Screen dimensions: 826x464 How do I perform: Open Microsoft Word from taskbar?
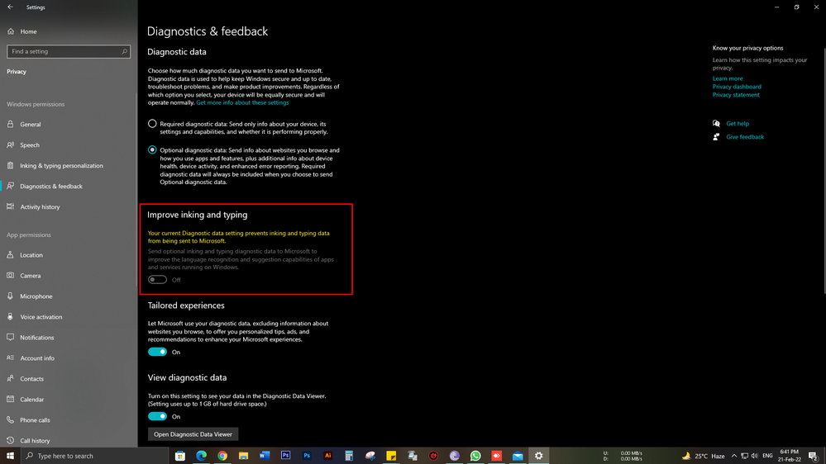pos(265,456)
